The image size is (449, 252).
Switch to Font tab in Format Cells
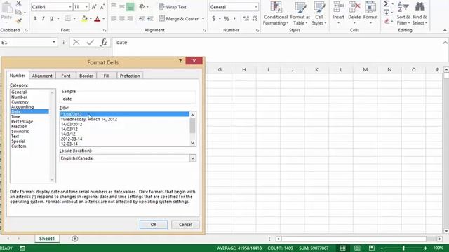pos(65,76)
